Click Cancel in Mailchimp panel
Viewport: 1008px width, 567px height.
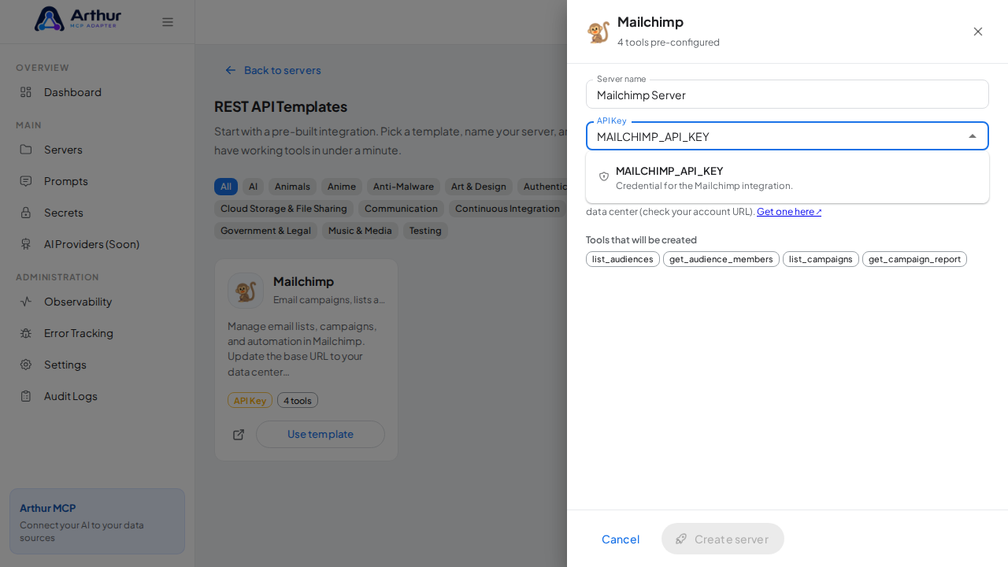pos(621,539)
